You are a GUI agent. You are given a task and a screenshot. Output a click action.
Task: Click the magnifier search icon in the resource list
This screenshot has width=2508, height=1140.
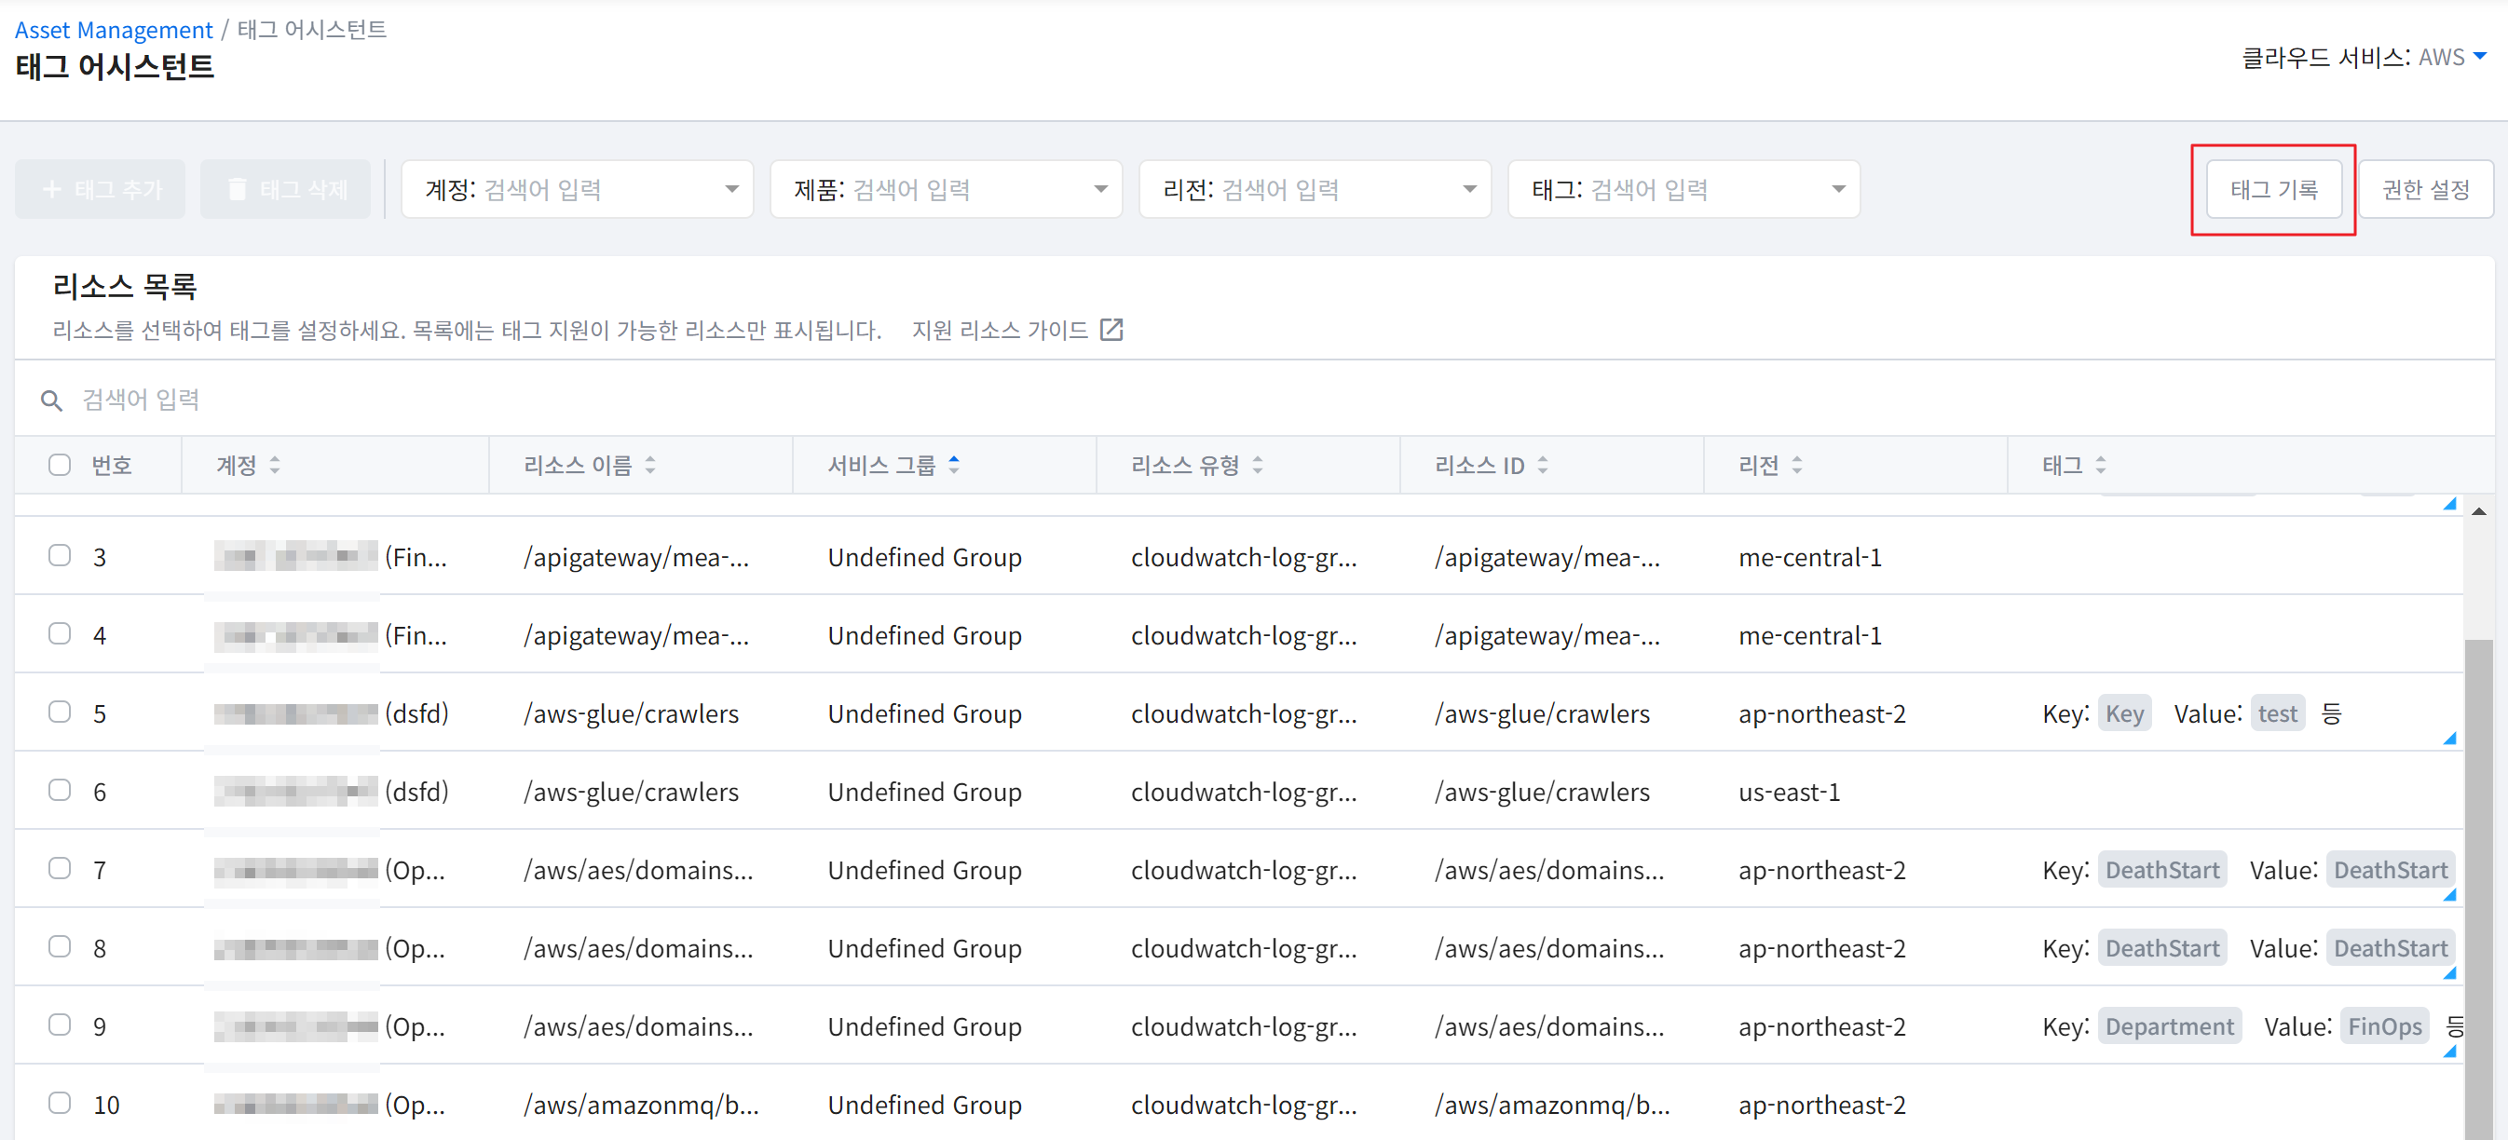pos(51,400)
